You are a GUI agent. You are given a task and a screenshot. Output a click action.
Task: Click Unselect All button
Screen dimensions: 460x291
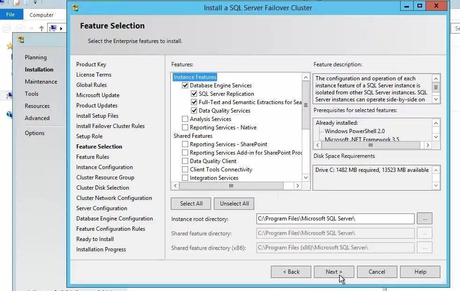click(234, 204)
